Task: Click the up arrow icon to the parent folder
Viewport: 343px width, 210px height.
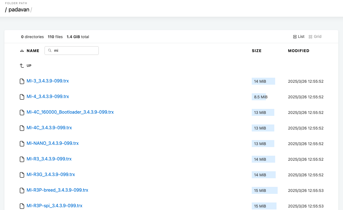Action: pos(22,66)
